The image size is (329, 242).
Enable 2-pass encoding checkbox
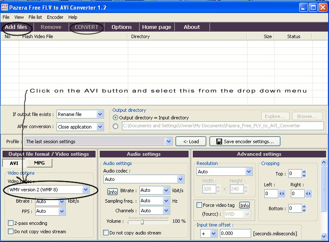[x=11, y=223]
